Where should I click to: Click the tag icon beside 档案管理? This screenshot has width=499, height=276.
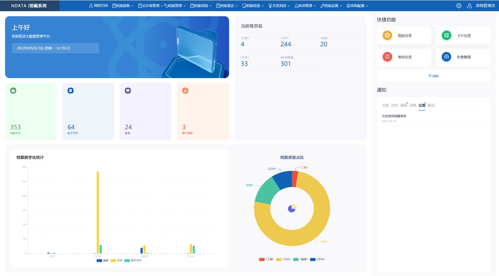coord(166,6)
